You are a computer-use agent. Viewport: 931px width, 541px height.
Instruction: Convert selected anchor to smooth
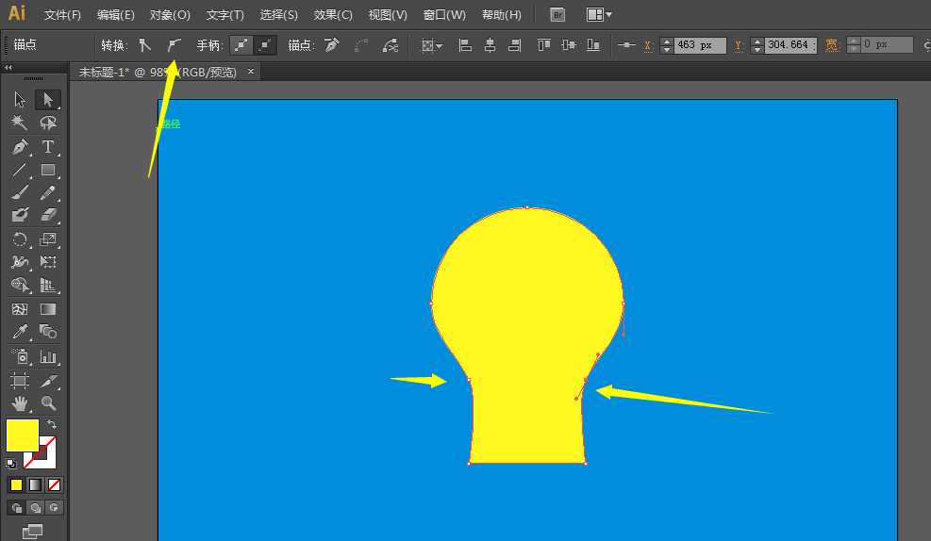174,44
